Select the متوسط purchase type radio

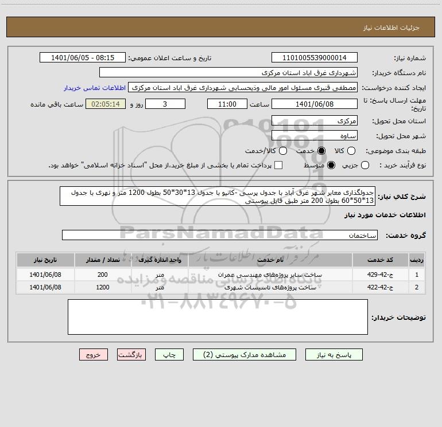(x=331, y=165)
